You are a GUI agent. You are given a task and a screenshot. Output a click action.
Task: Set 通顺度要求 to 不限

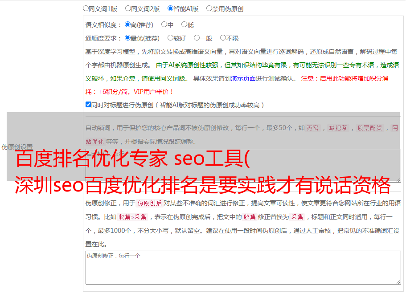pyautogui.click(x=223, y=38)
